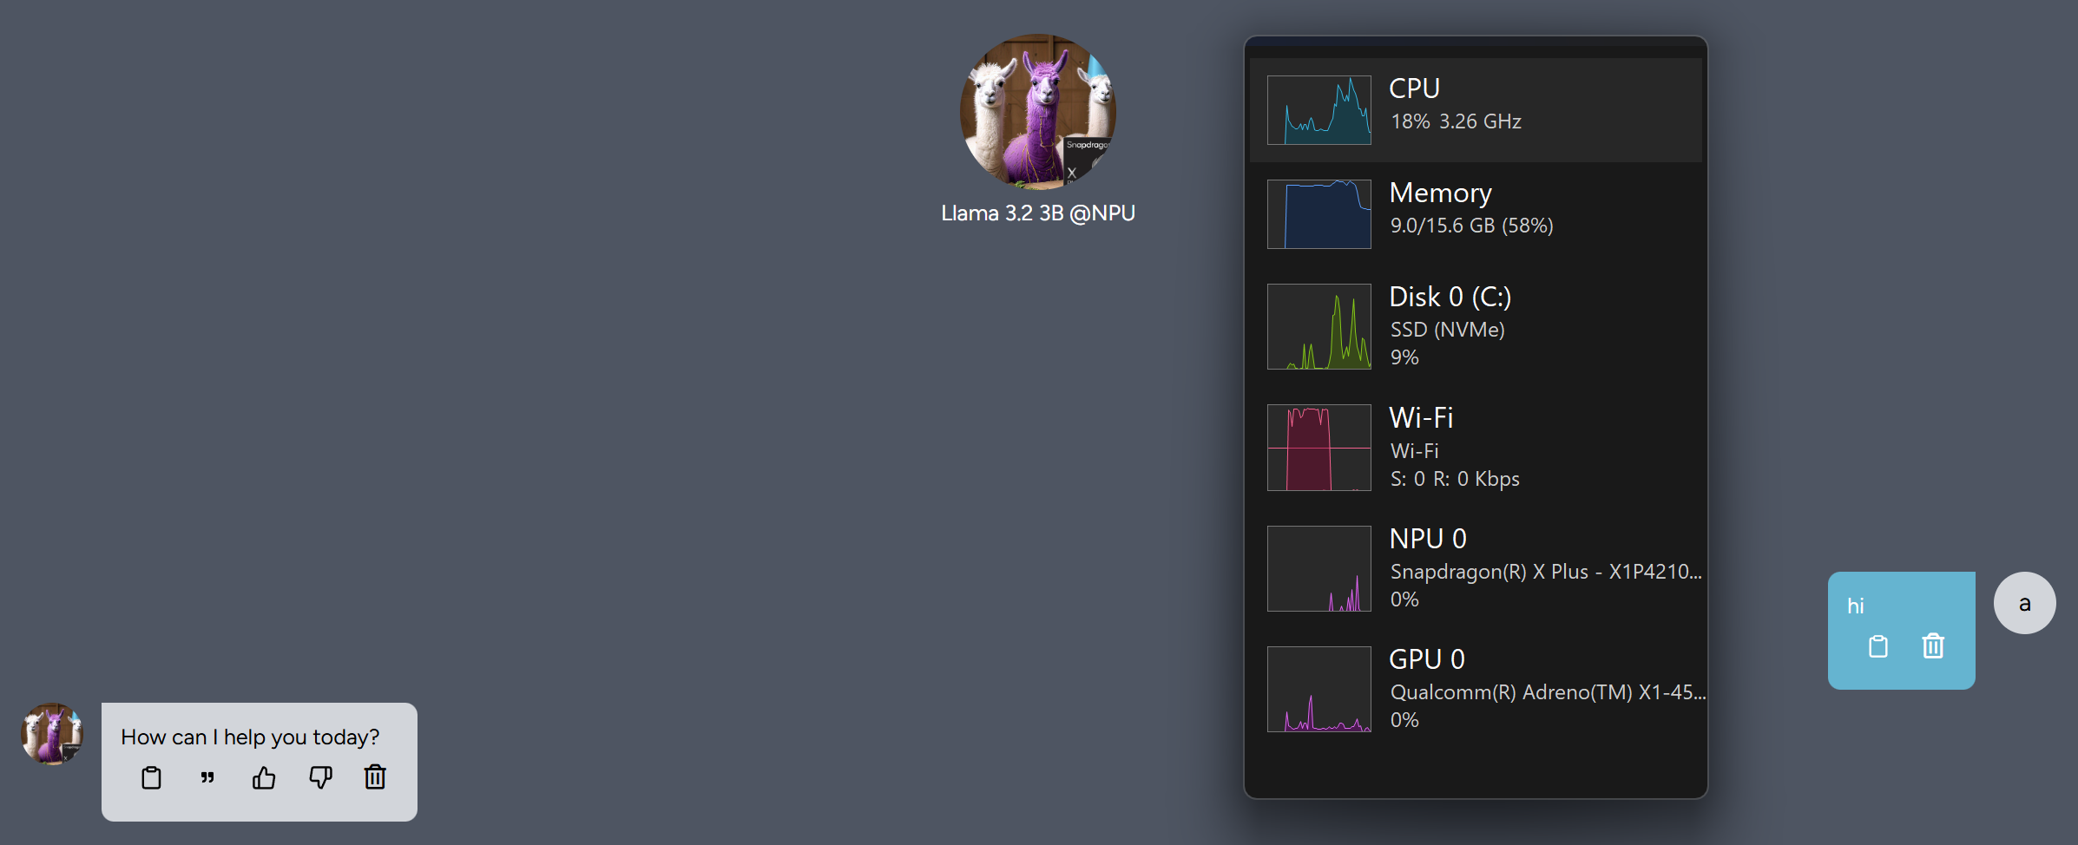
Task: Select the GPU 0 Adreno entry
Action: pos(1476,689)
